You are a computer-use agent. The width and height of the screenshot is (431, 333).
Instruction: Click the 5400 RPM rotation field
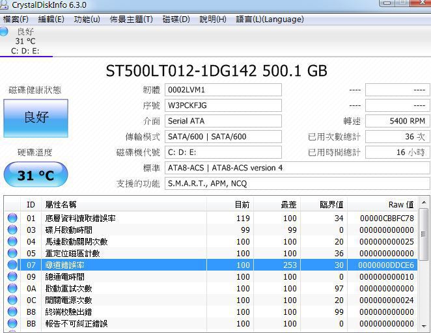(397, 121)
